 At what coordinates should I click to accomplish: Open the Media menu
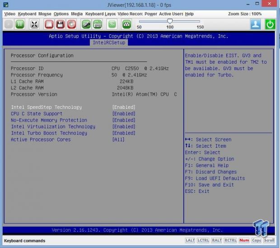(x=77, y=14)
